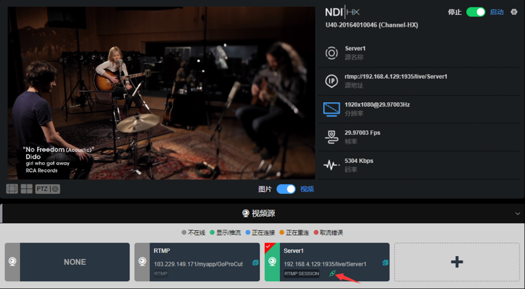This screenshot has height=289, width=525.
Task: Click the RTMP tag badge
Action: pyautogui.click(x=161, y=274)
